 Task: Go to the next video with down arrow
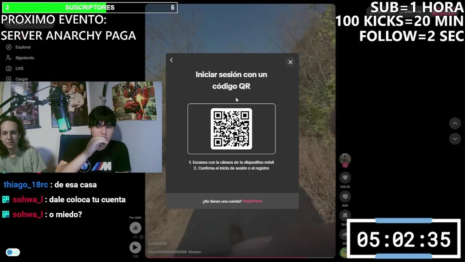[x=455, y=139]
